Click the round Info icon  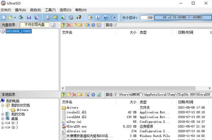click(x=98, y=18)
